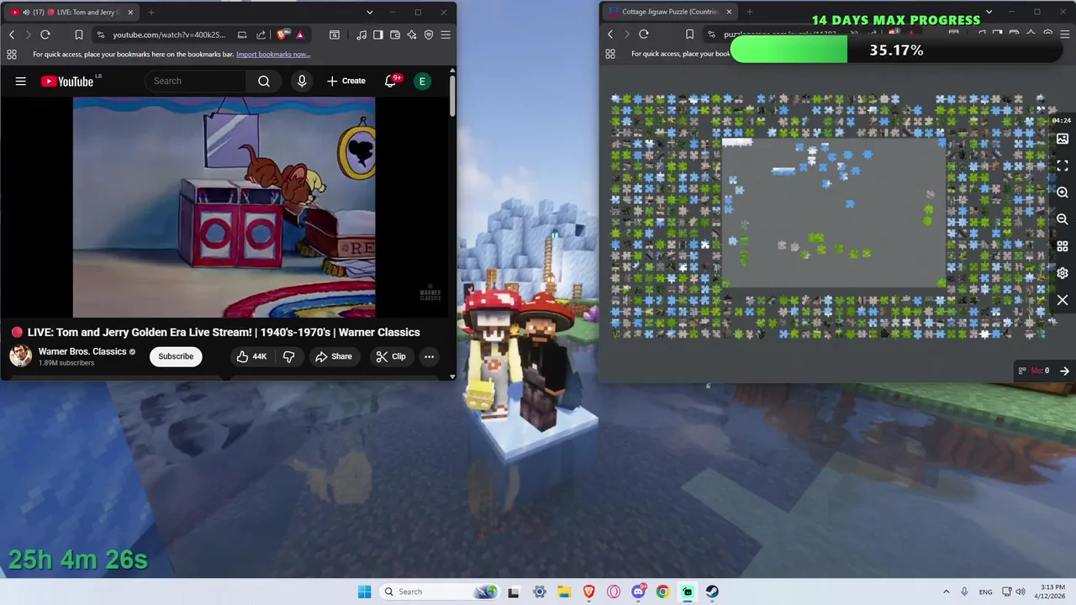Click the Share button under video
The width and height of the screenshot is (1076, 605).
[334, 356]
